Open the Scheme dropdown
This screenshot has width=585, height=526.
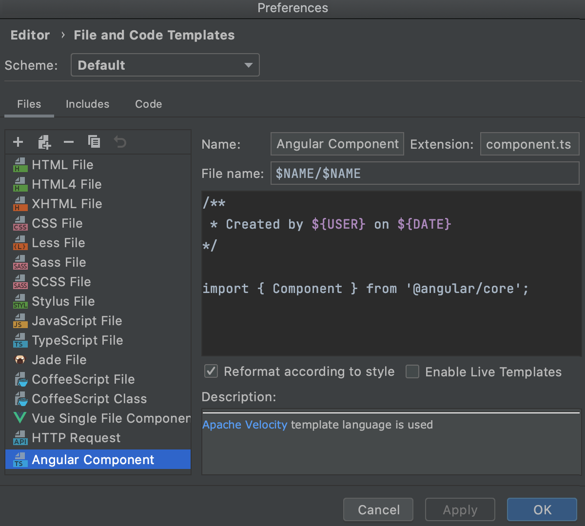point(165,64)
